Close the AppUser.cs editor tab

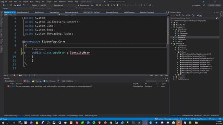[15, 12]
